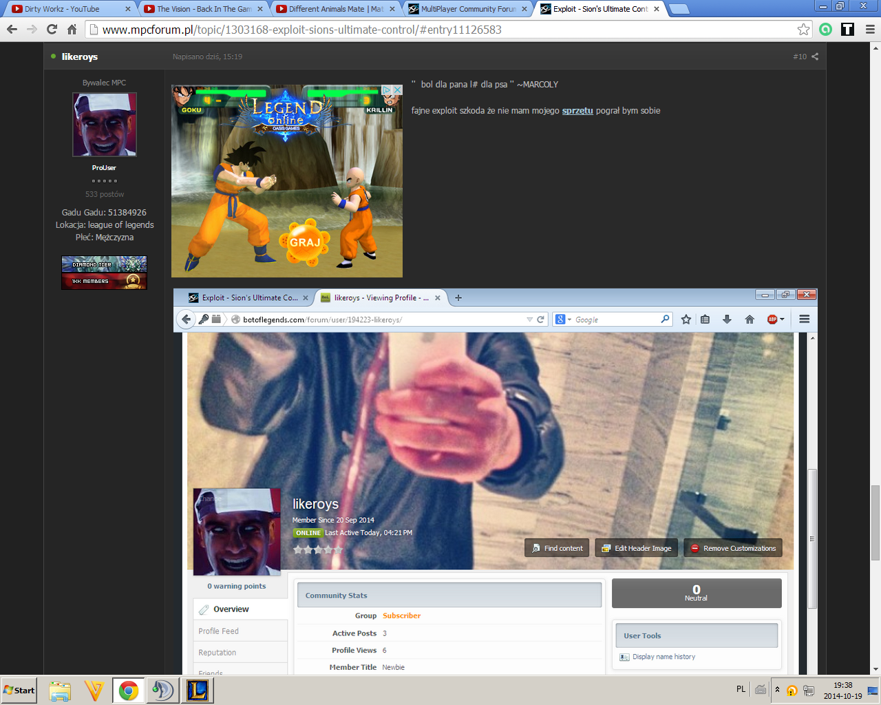The width and height of the screenshot is (881, 705).
Task: Open the Adblock Plus dropdown in embedded Firefox
Action: [x=776, y=319]
